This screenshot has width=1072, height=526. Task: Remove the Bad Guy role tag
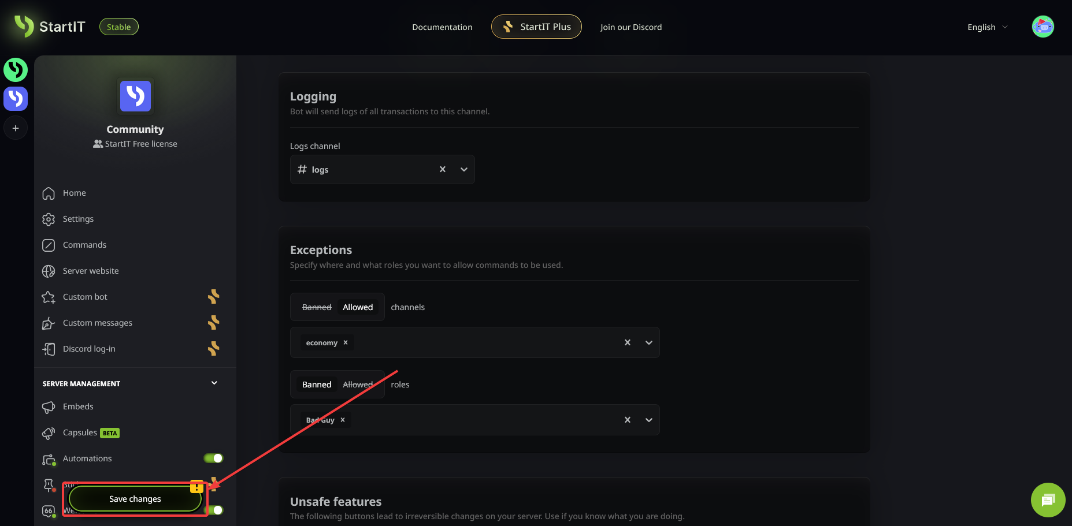pyautogui.click(x=343, y=420)
